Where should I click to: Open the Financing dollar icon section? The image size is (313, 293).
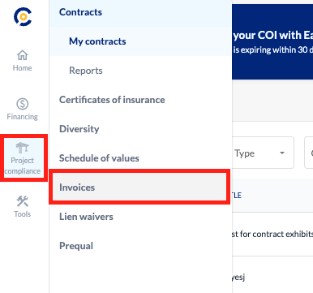22,110
